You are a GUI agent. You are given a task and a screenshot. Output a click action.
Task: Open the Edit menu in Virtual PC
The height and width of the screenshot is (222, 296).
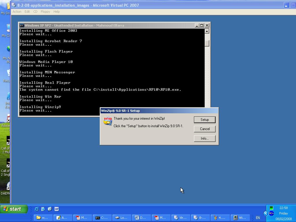pyautogui.click(x=27, y=12)
